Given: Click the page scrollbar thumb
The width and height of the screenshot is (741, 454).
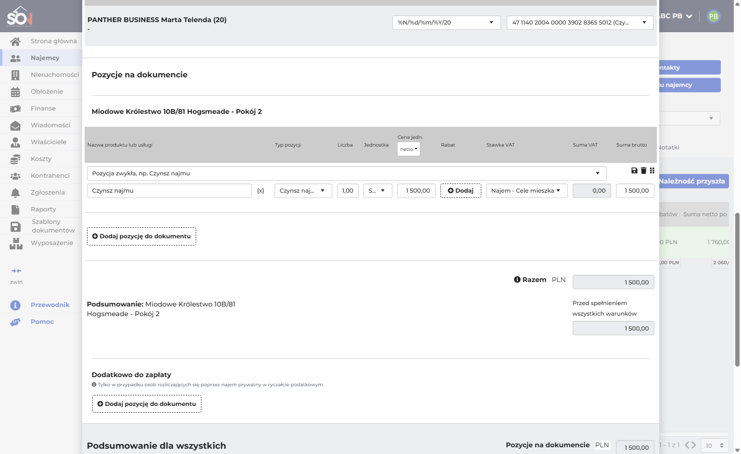Looking at the screenshot, I should coord(737,289).
